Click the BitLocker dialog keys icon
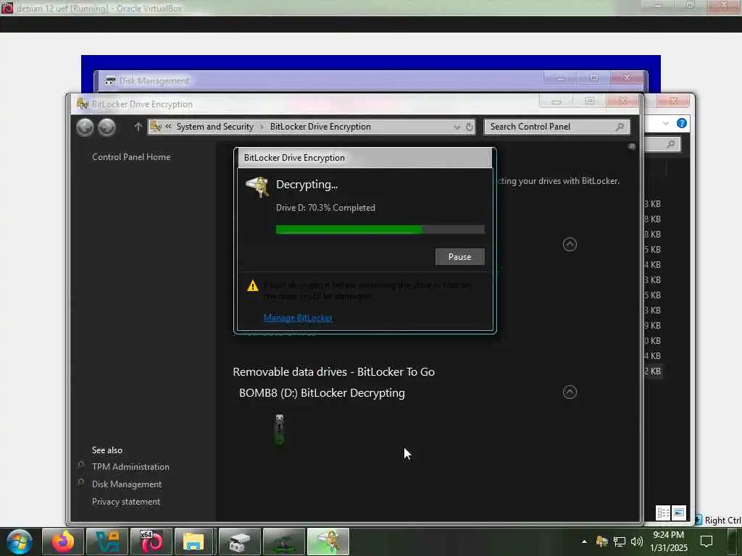The height and width of the screenshot is (556, 742). (x=257, y=188)
